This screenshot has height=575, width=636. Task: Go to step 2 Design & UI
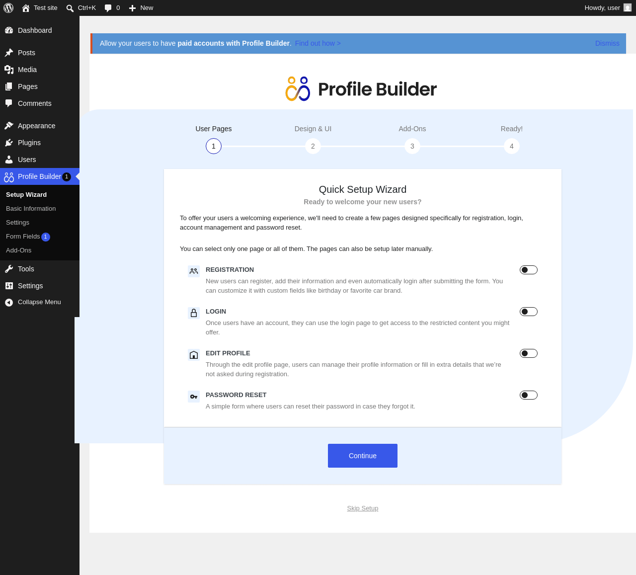pos(313,146)
